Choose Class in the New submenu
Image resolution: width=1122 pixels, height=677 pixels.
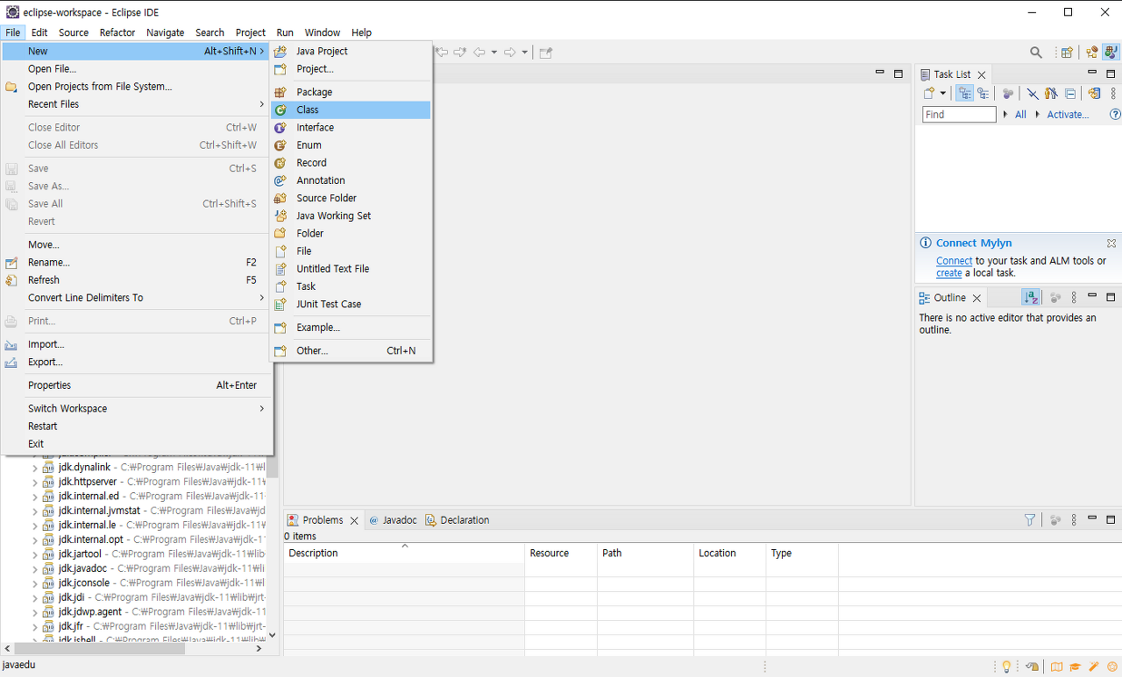point(351,109)
